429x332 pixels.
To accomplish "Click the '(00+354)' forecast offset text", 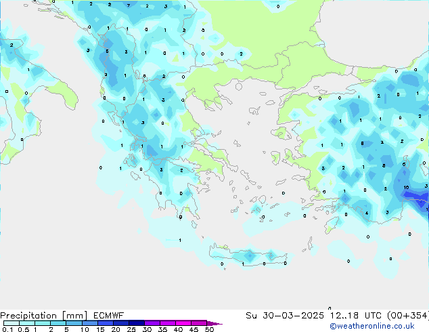I will (x=408, y=316).
